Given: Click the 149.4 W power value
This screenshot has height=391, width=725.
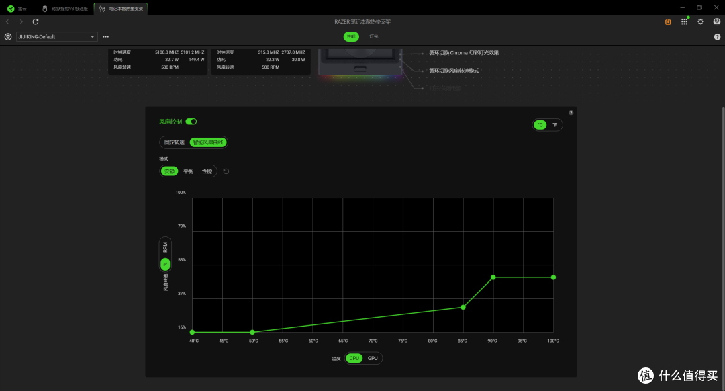Looking at the screenshot, I should coord(197,60).
